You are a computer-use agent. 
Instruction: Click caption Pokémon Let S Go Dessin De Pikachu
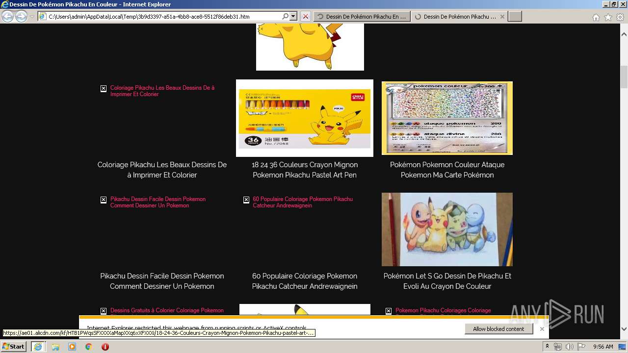click(447, 281)
